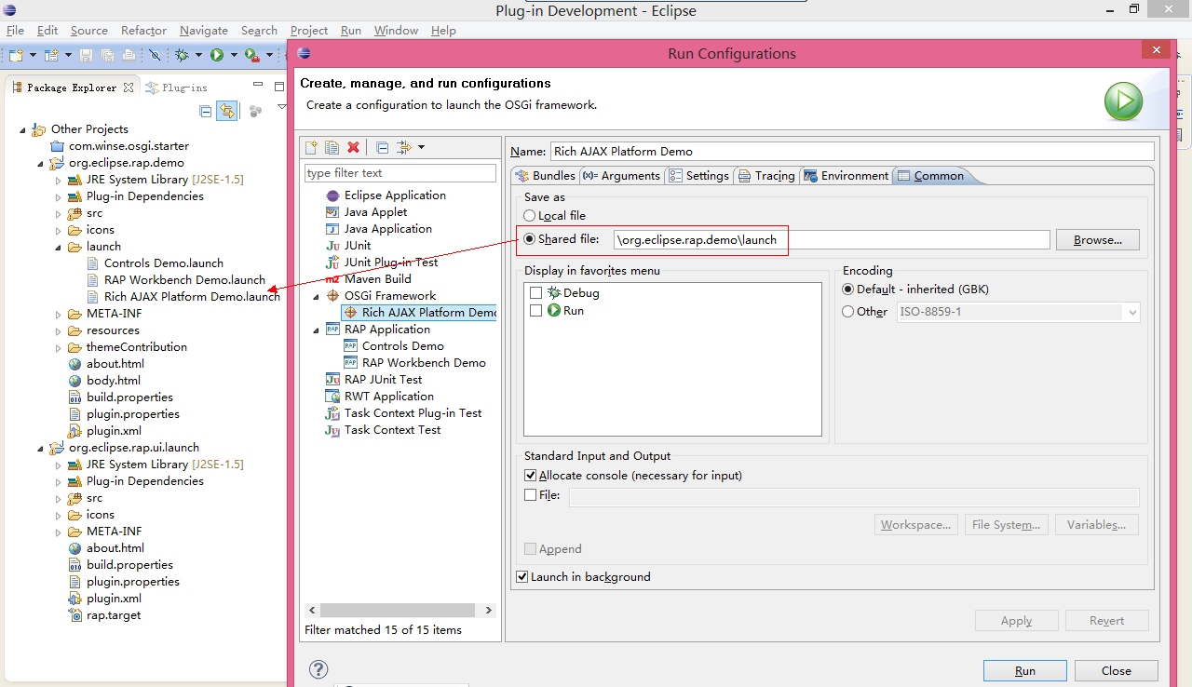Collapse all launch configurations icon

pyautogui.click(x=382, y=147)
